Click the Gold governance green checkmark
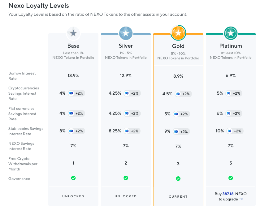Image resolution: width=260 pixels, height=206 pixels. [178, 179]
